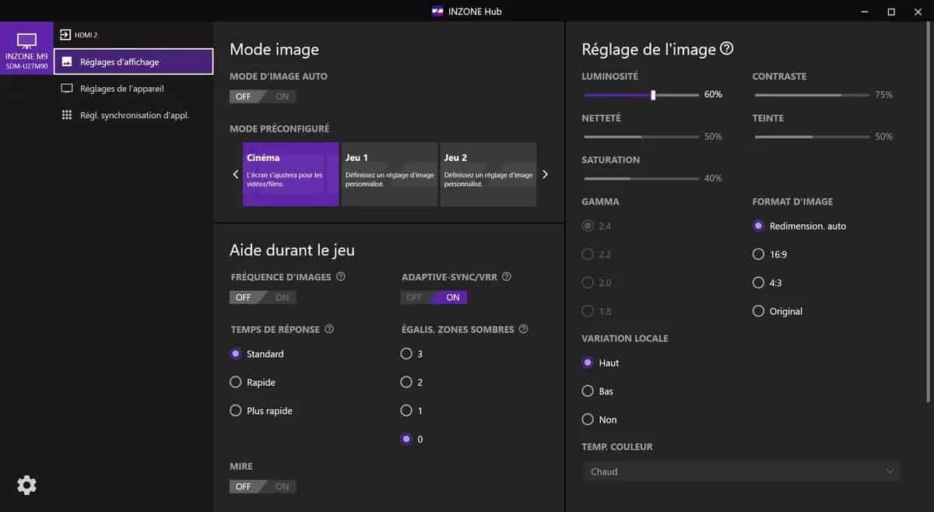Screen dimensions: 934x512
Task: Click help icon next to Adaptive-Sync/VRR
Action: coord(507,277)
